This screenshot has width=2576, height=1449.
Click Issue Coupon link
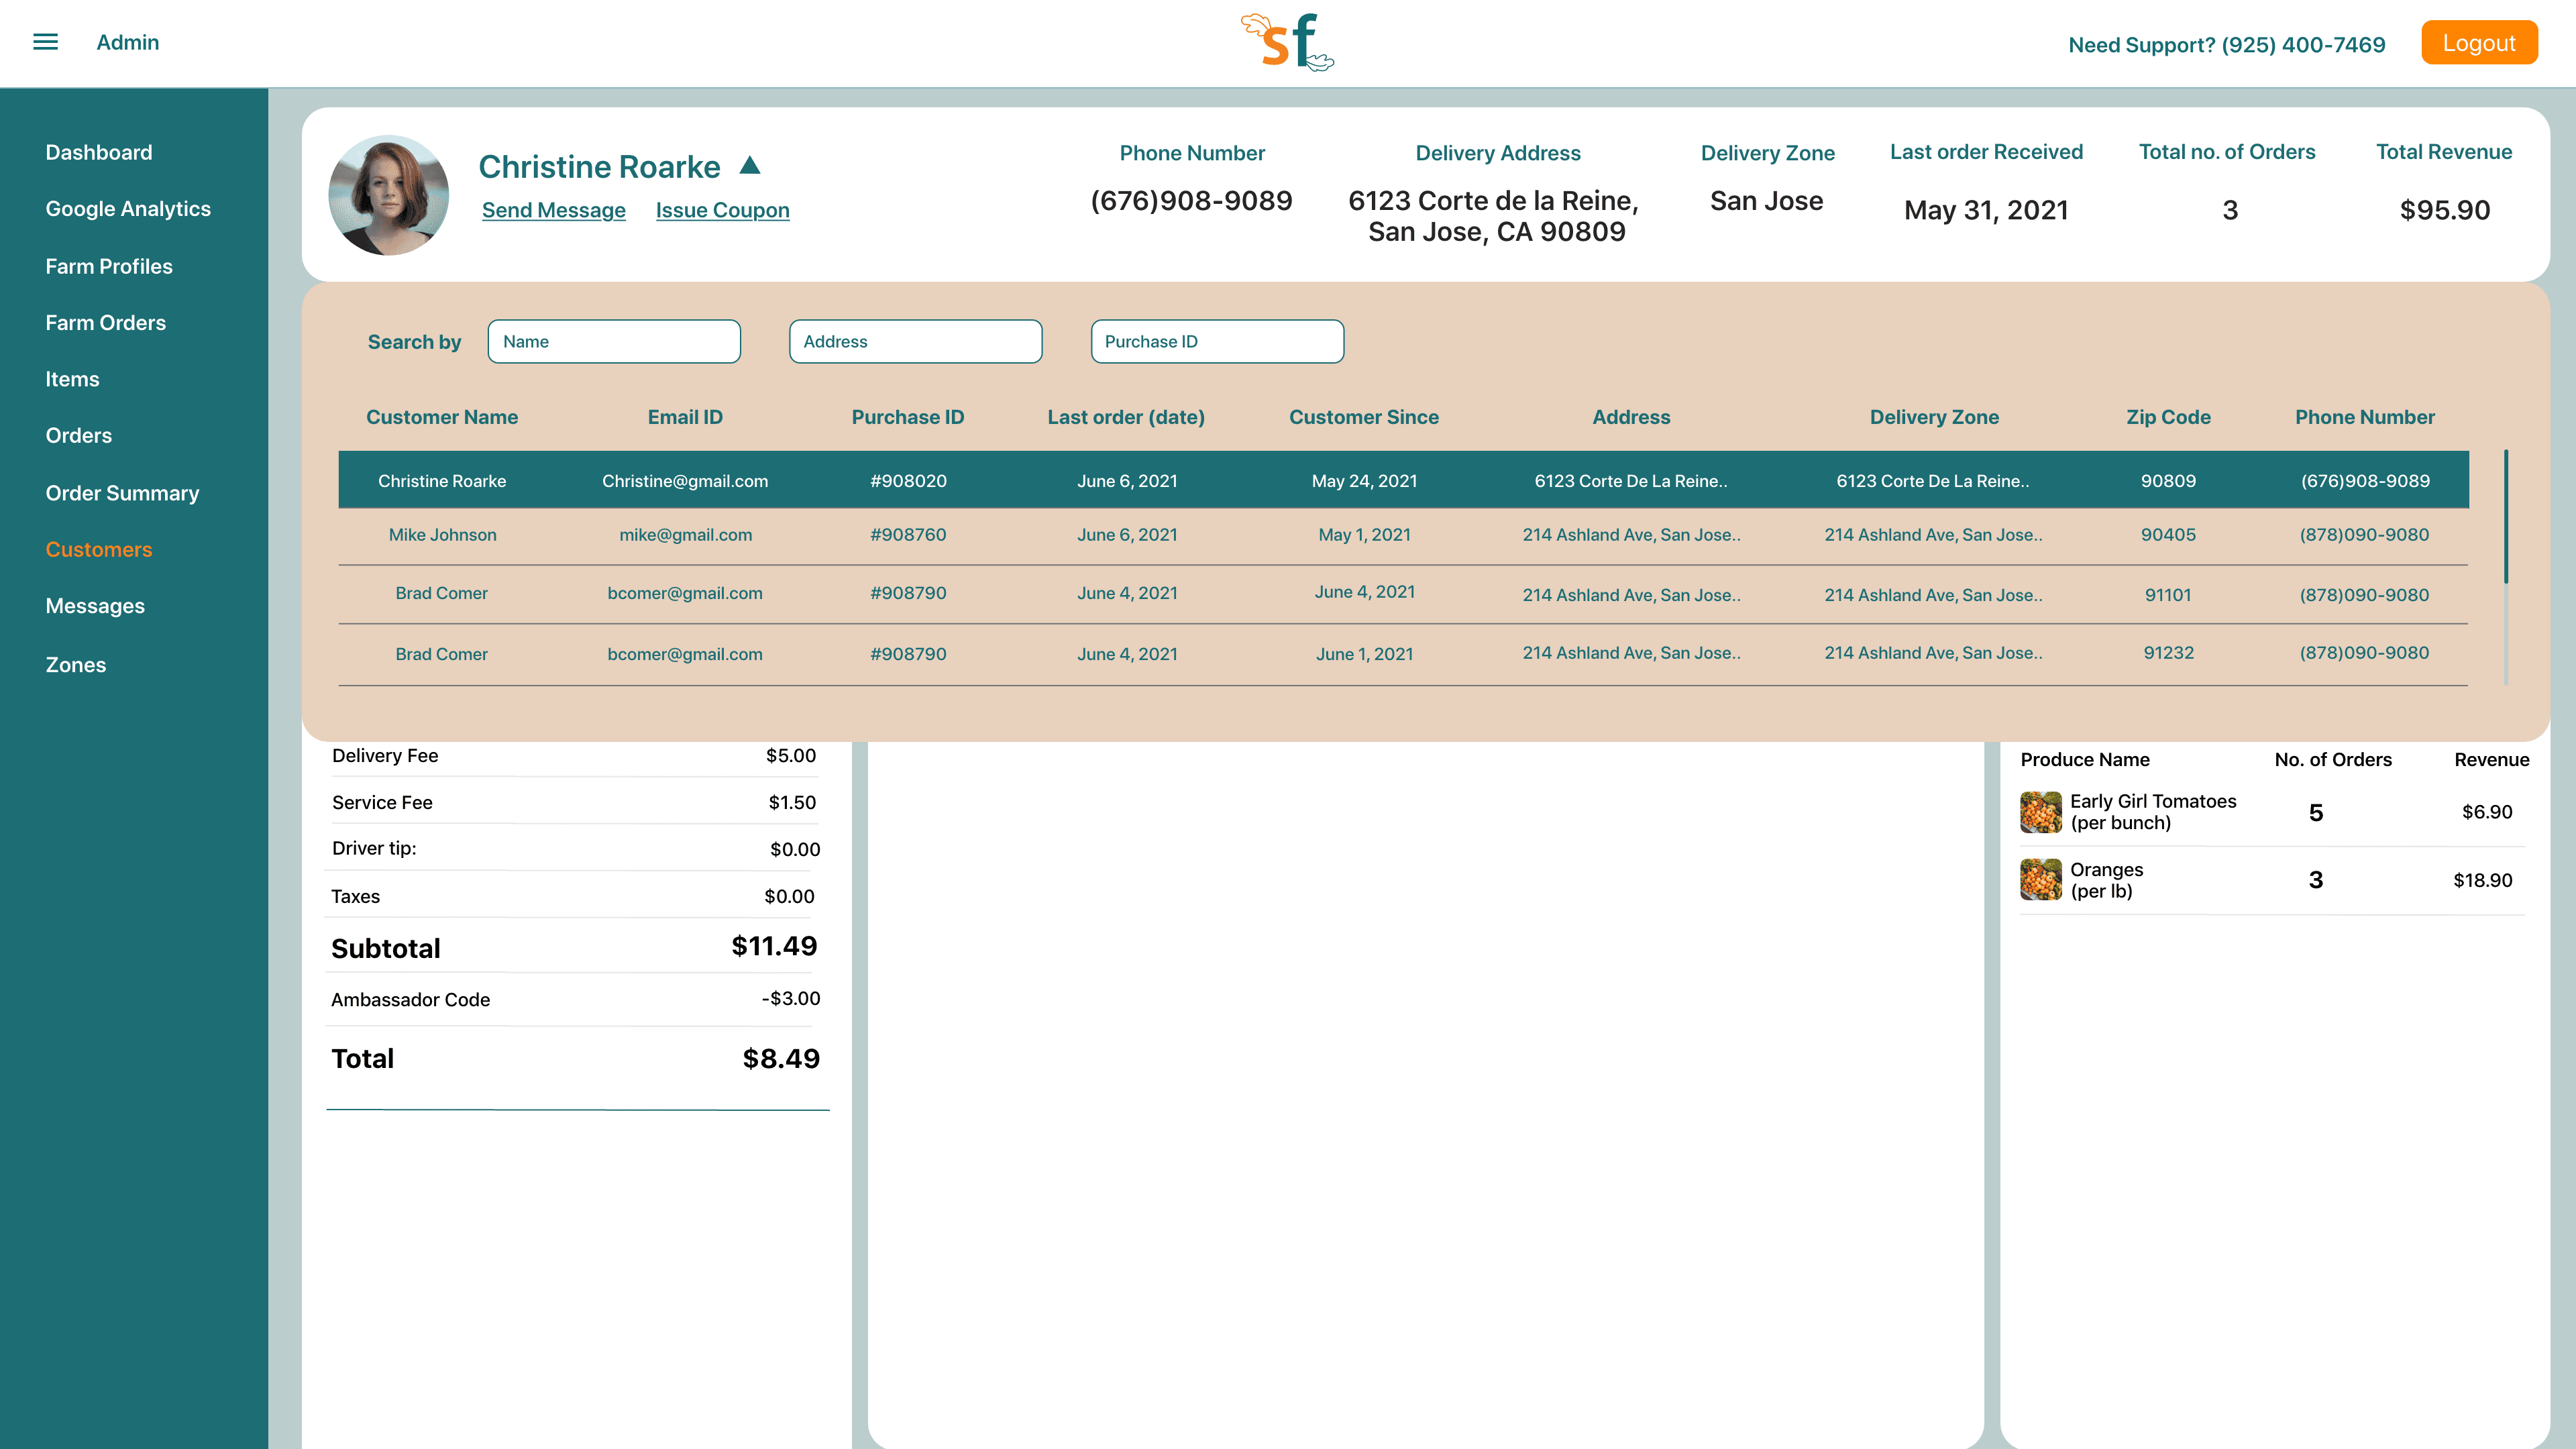(x=722, y=210)
